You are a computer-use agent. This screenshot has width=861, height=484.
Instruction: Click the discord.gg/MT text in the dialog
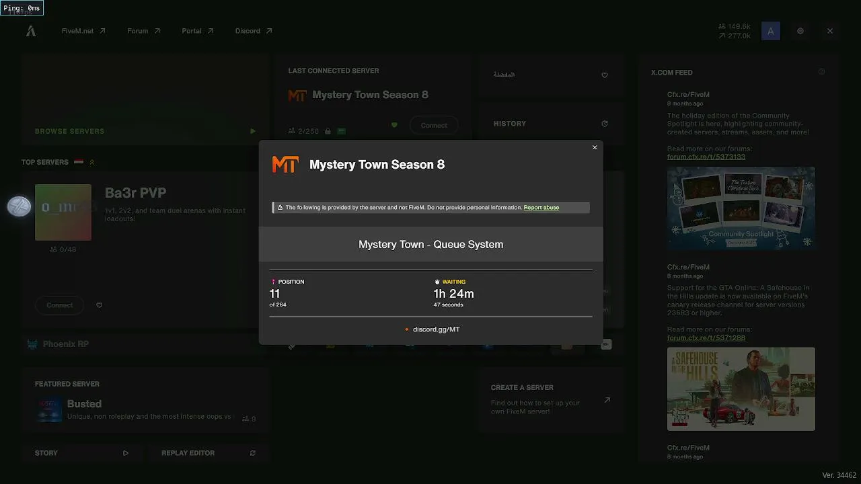click(x=437, y=329)
